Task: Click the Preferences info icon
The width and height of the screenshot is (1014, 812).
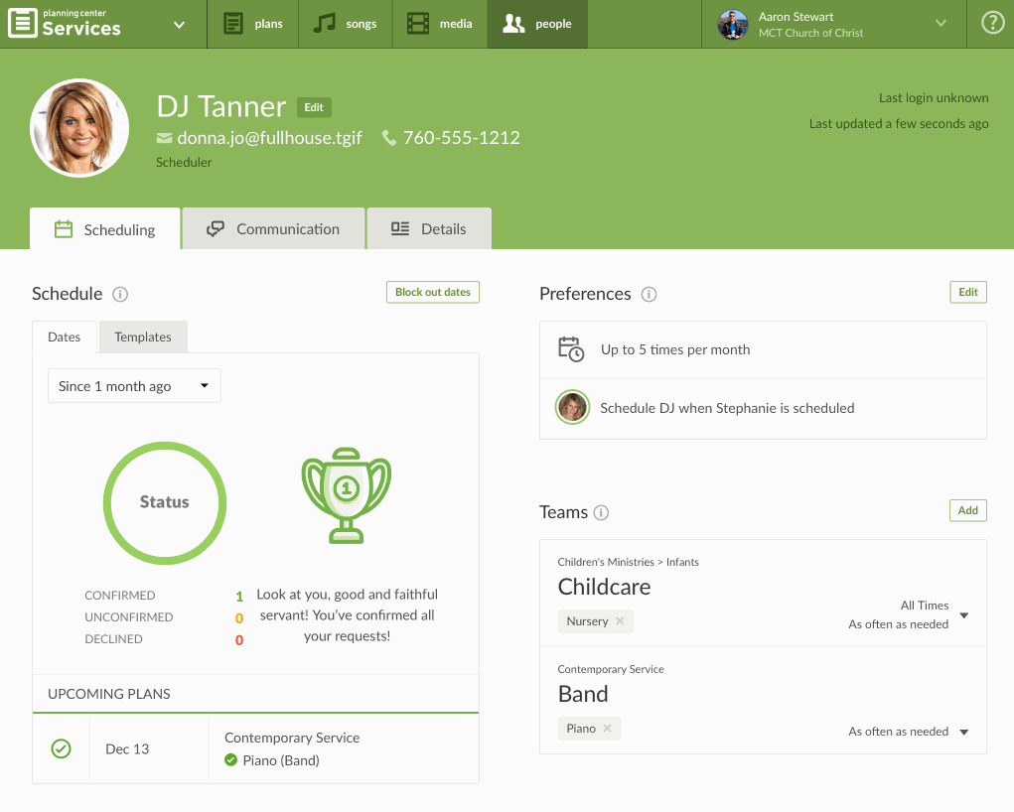Action: pyautogui.click(x=649, y=294)
